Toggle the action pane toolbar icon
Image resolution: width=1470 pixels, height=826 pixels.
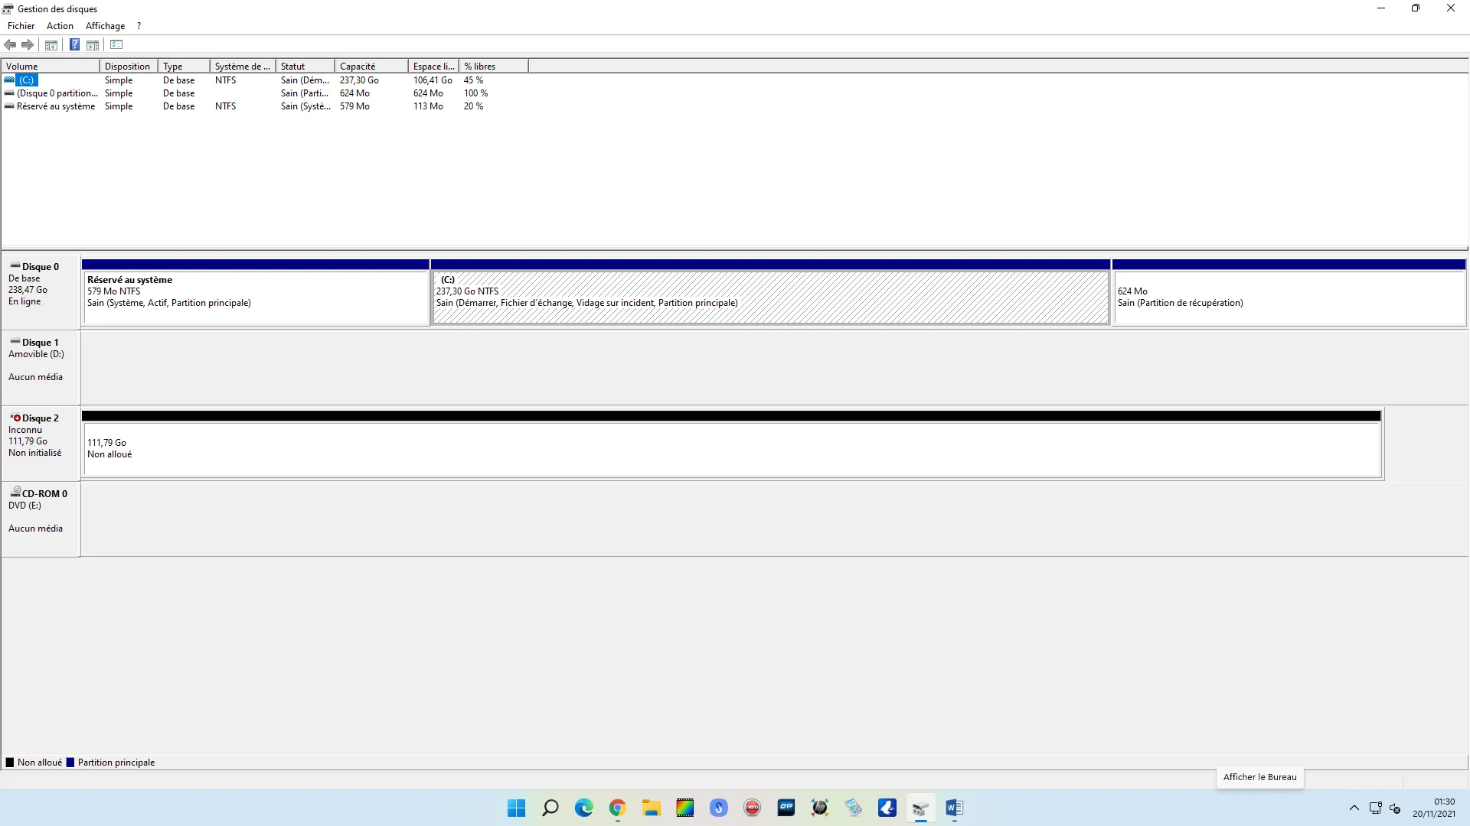tap(93, 45)
